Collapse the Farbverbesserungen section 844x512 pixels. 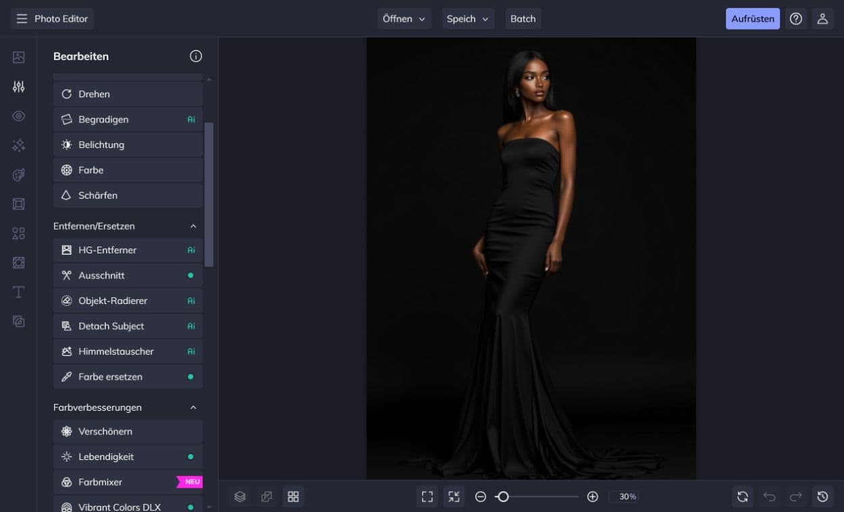coord(193,407)
